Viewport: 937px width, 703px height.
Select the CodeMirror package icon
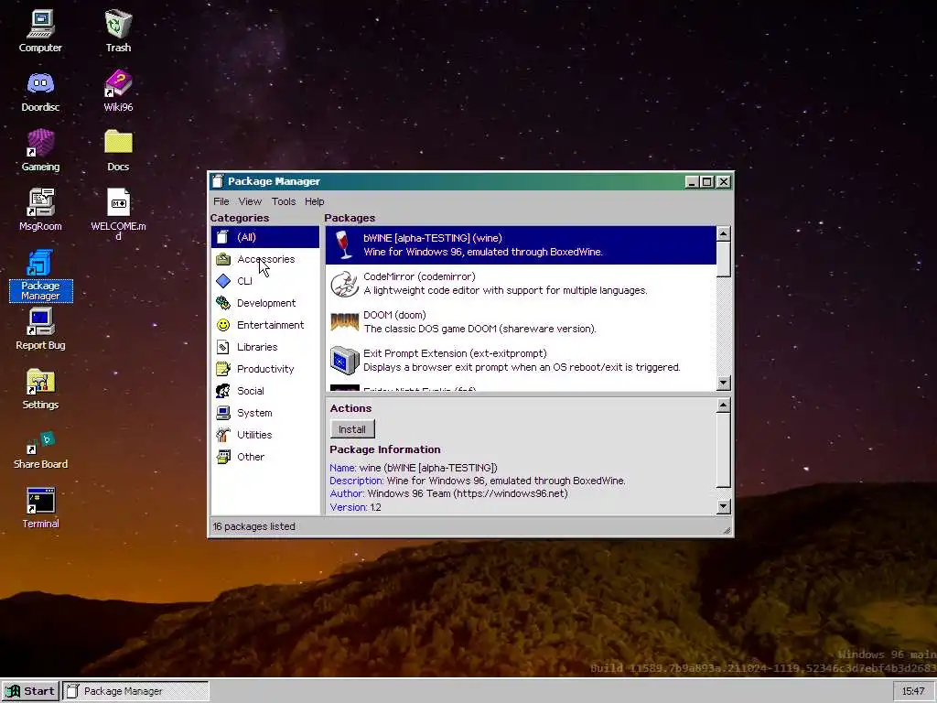click(x=345, y=284)
